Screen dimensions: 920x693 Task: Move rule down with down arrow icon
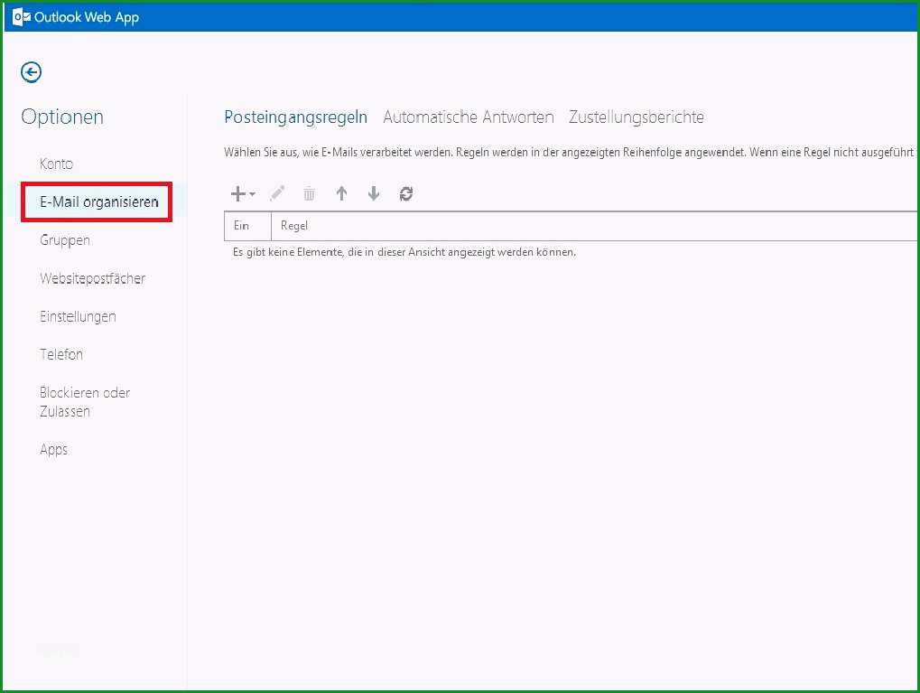tap(374, 193)
